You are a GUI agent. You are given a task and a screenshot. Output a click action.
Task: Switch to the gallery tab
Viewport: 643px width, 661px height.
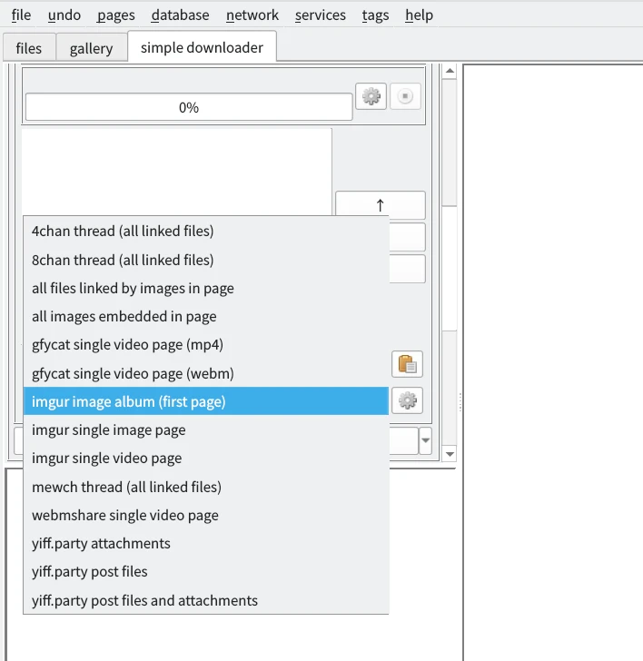(x=91, y=48)
